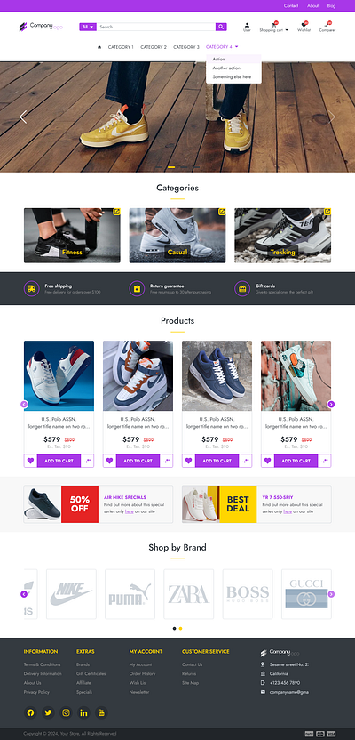Click the heart button on the first product
This screenshot has height=740, width=355.
(x=30, y=461)
